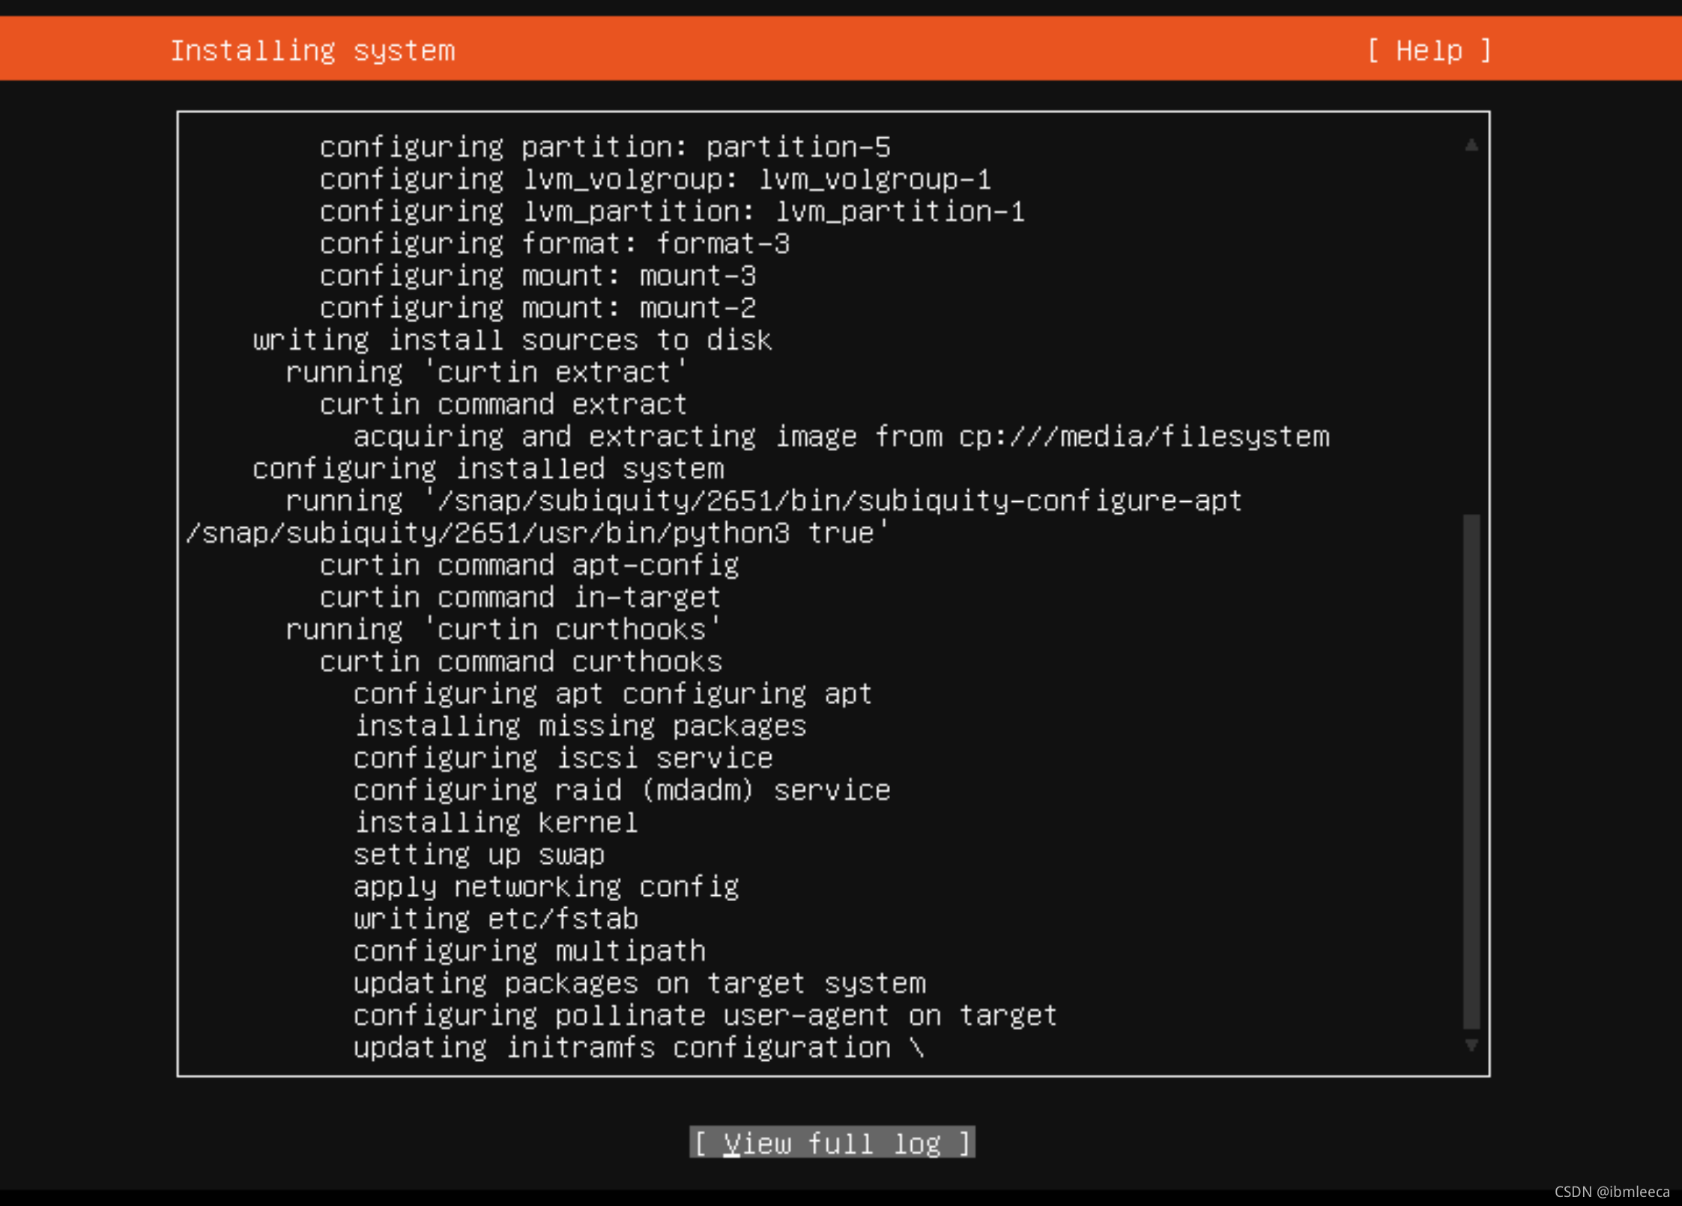1682x1206 pixels.
Task: Click scrollbar track above the thumb
Action: click(1471, 330)
